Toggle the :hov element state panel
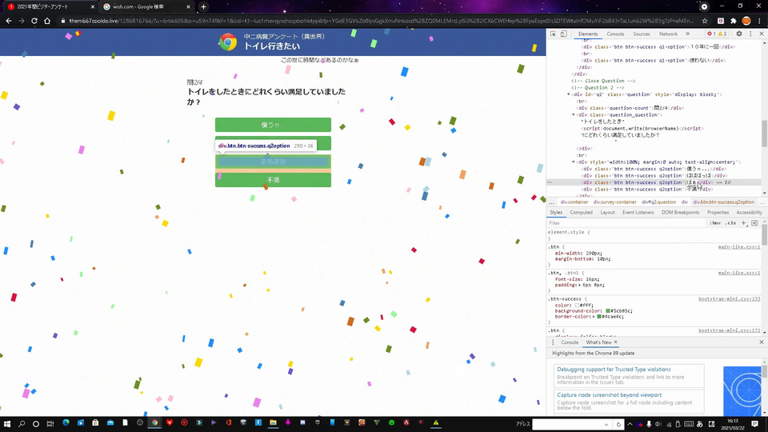 tap(715, 223)
